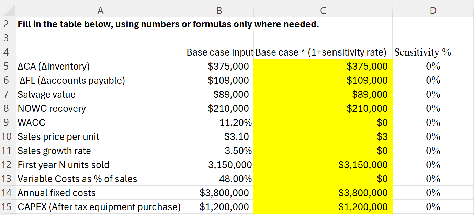Select yellow $210,000 NOWC recovery cell
474x215 pixels.
[x=323, y=108]
